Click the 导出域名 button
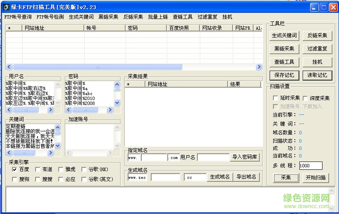339x214 pixels. (x=247, y=177)
